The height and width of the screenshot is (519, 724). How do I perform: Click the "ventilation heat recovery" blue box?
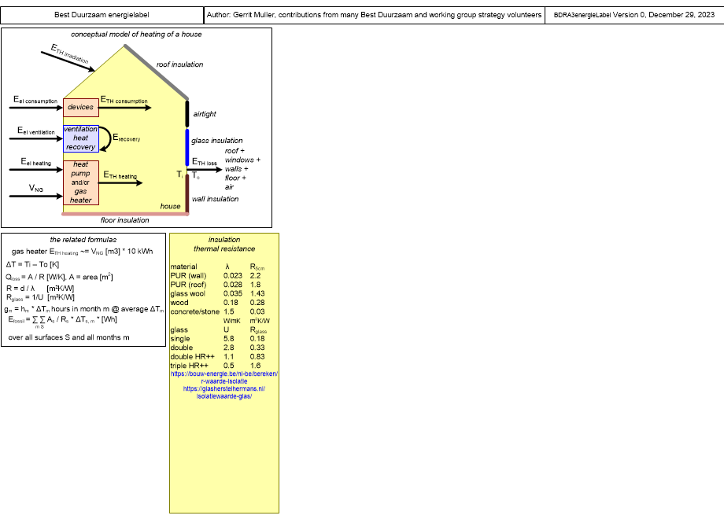click(81, 138)
